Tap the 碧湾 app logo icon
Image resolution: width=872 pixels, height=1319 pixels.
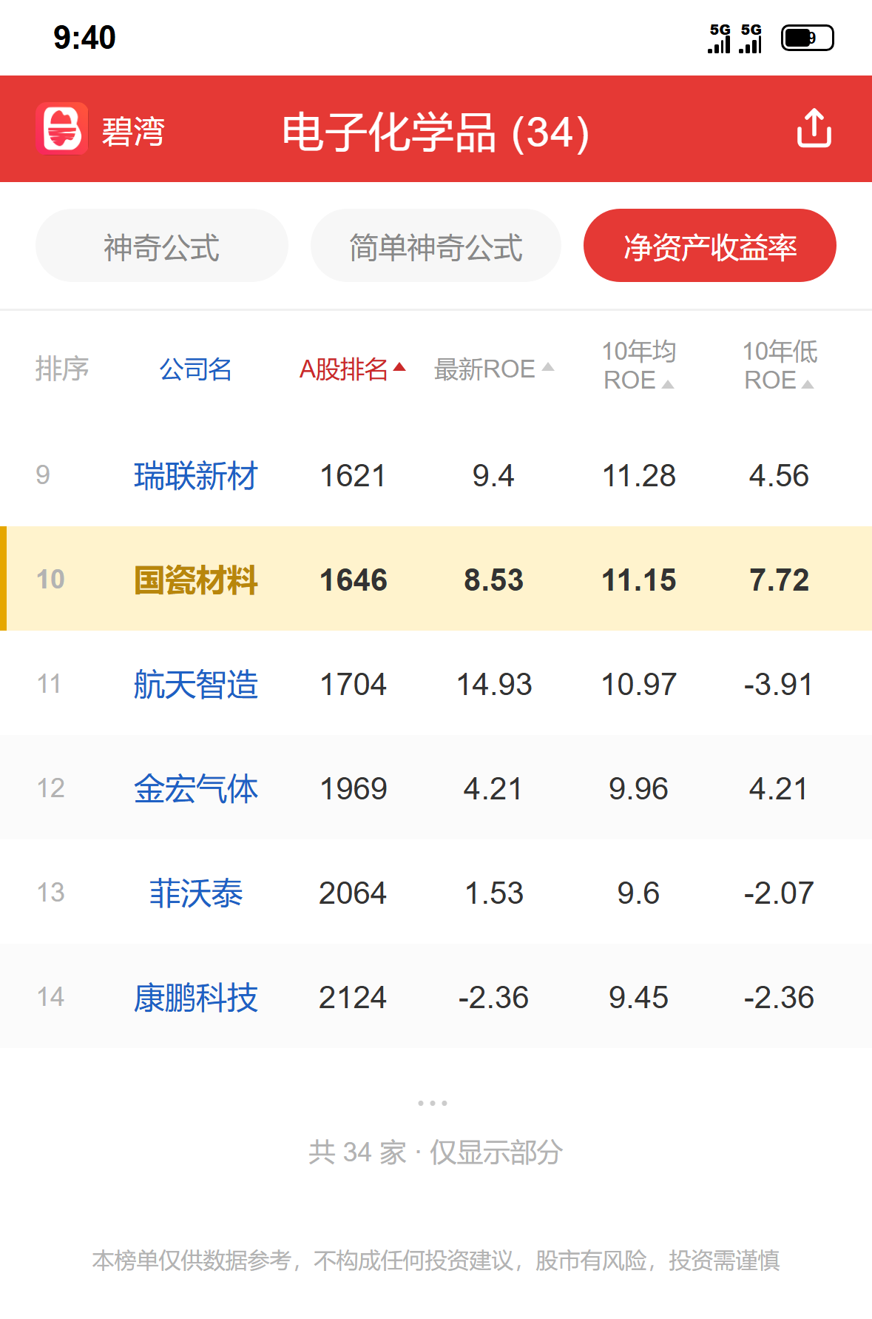(62, 129)
